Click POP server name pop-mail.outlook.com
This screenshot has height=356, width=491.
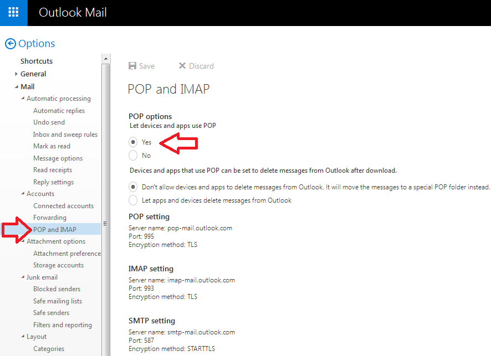tap(200, 228)
